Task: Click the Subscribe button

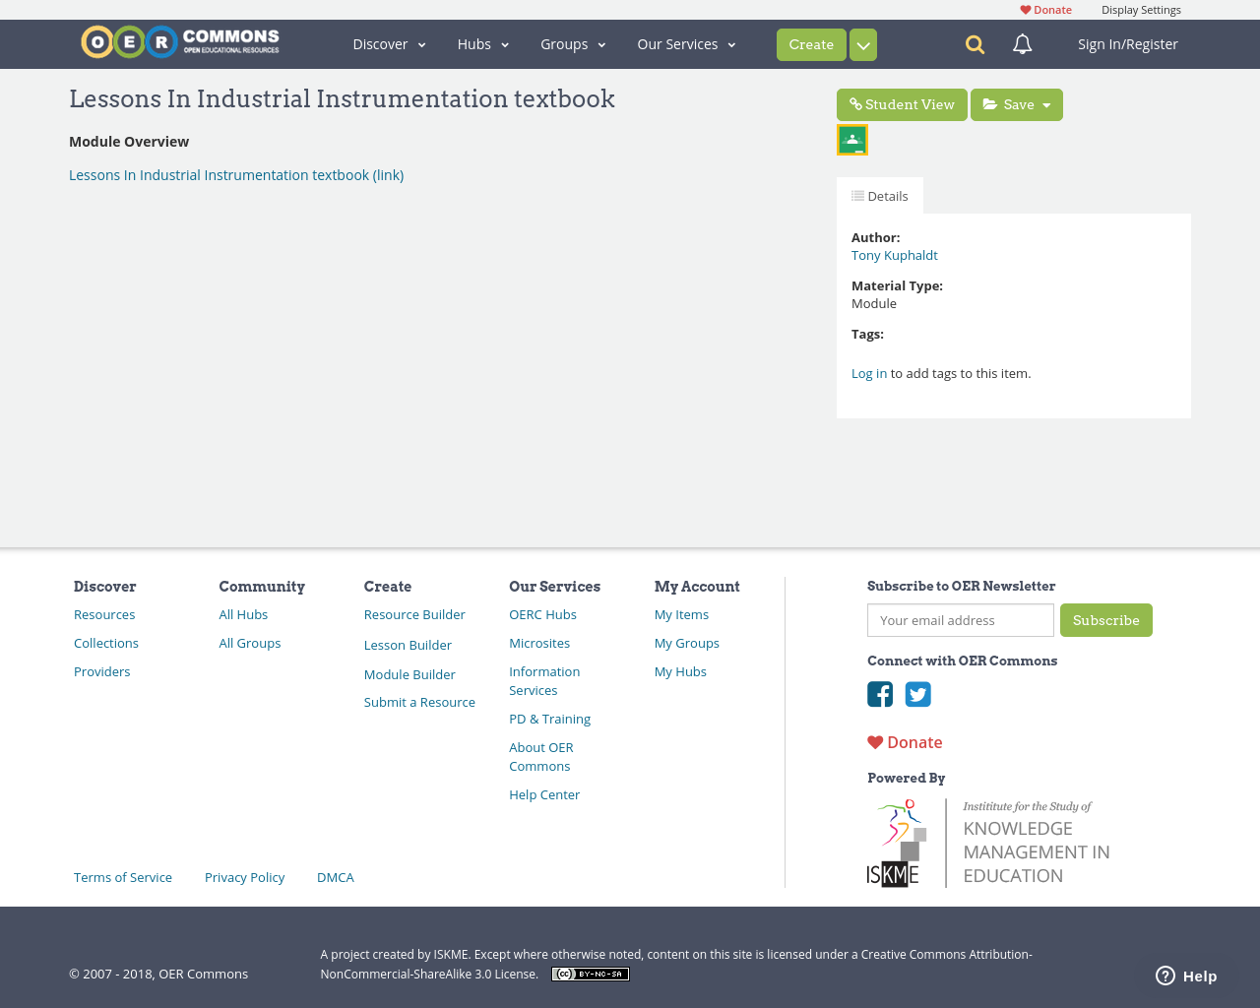Action: [x=1105, y=620]
